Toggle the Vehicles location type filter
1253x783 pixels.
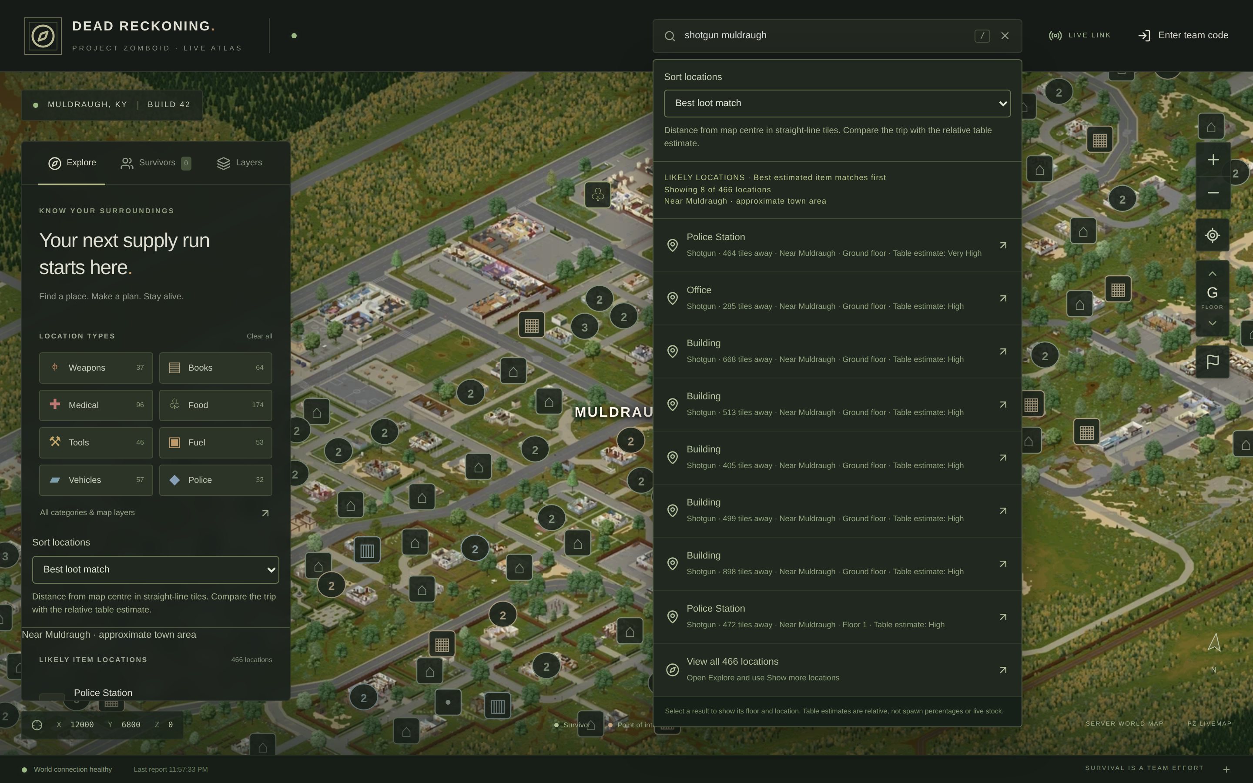pos(96,480)
